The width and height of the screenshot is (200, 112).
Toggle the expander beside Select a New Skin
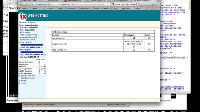pyautogui.click(x=19, y=76)
